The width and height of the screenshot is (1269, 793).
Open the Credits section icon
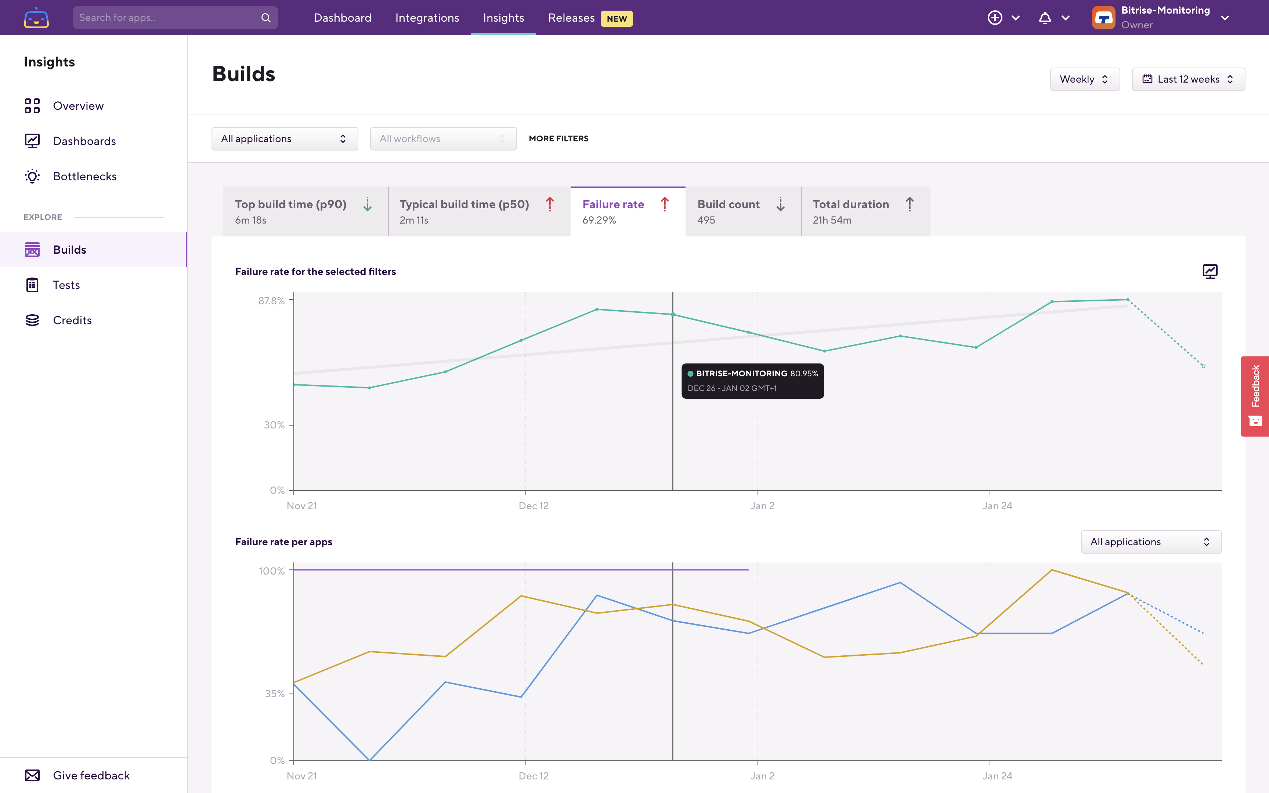point(33,320)
